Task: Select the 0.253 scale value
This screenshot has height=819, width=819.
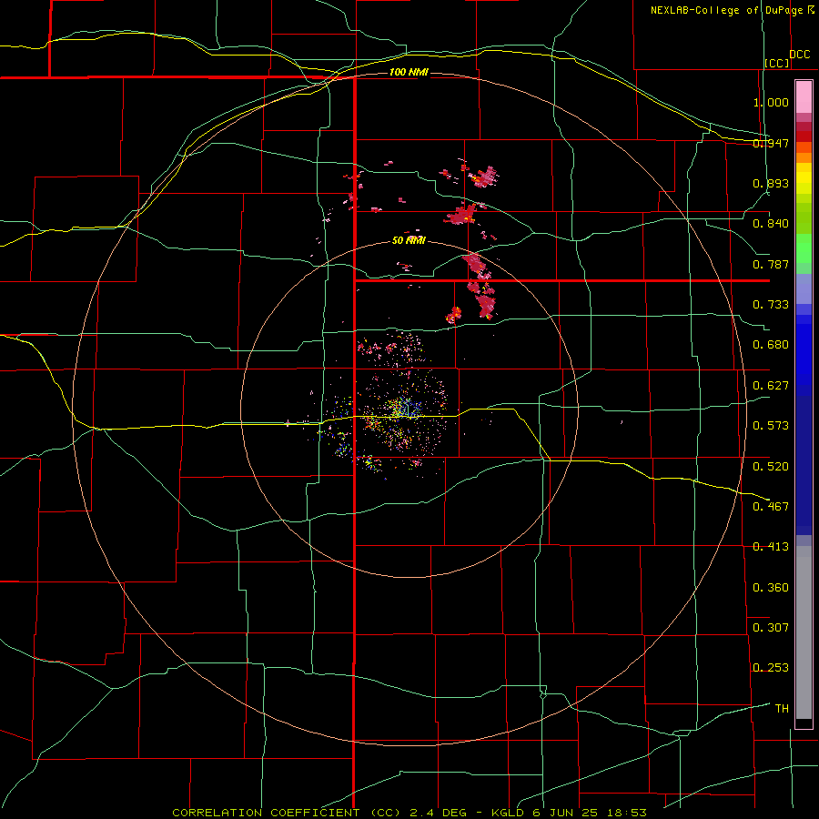Action: pos(771,668)
